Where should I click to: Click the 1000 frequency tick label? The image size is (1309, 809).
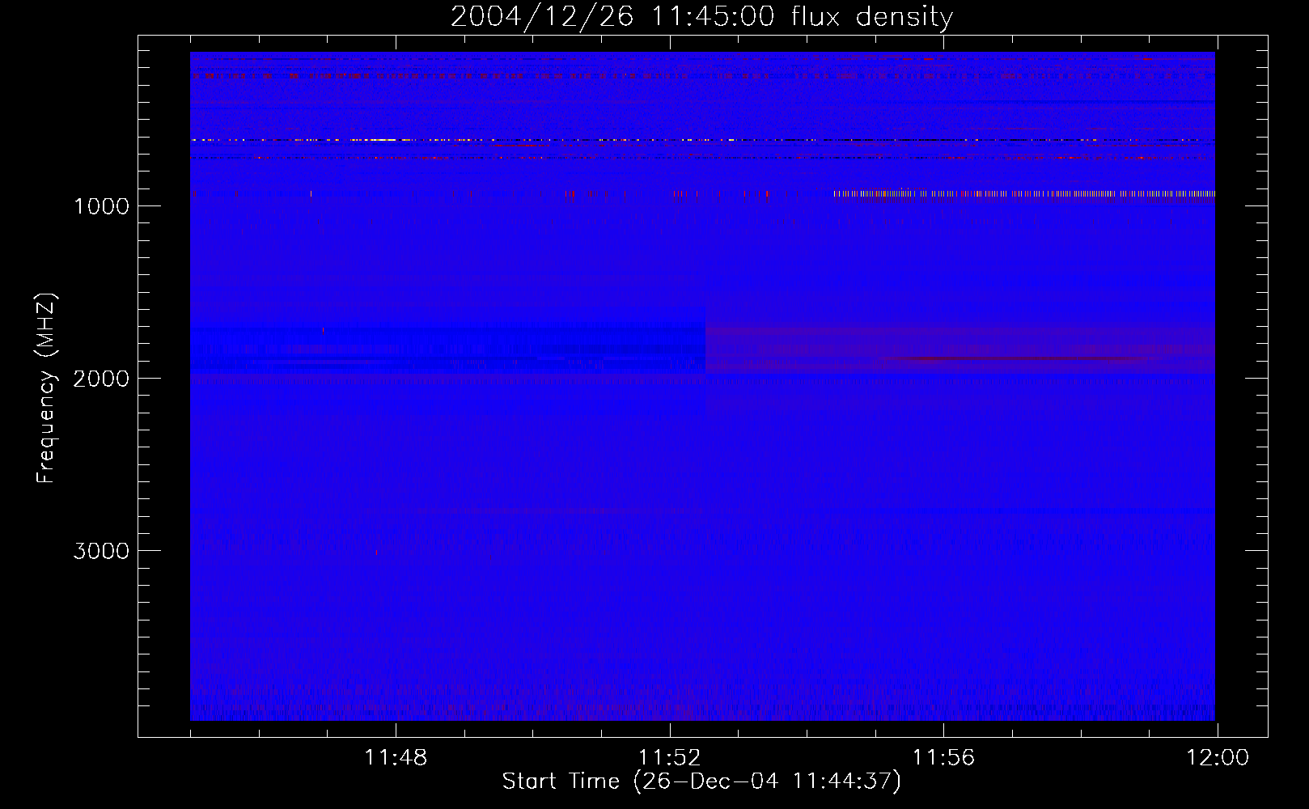click(x=101, y=206)
